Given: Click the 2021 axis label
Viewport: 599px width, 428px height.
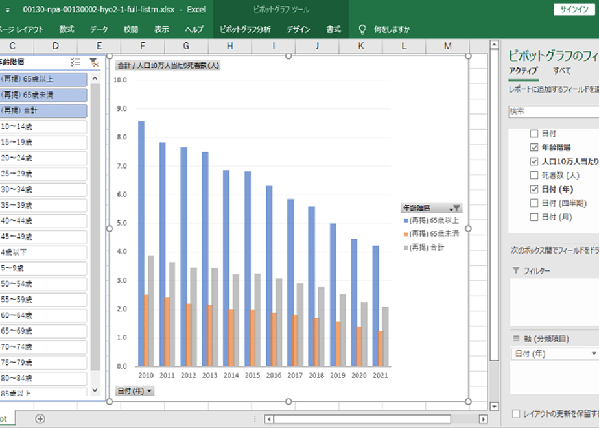Looking at the screenshot, I should click(x=380, y=375).
